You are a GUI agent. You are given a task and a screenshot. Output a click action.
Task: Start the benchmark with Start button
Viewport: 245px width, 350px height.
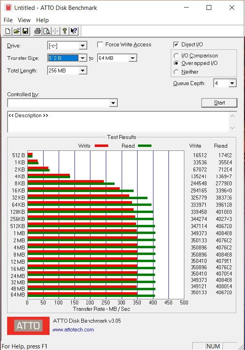click(x=219, y=103)
